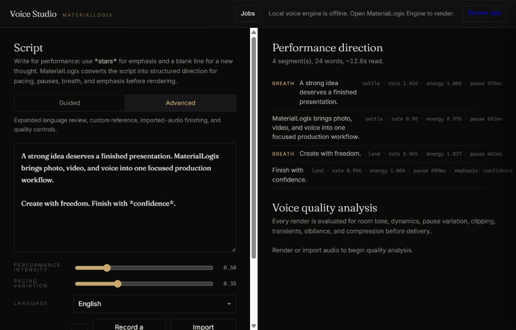
Task: Click the BREATH tag beside "Create with freedom."
Action: pyautogui.click(x=283, y=154)
